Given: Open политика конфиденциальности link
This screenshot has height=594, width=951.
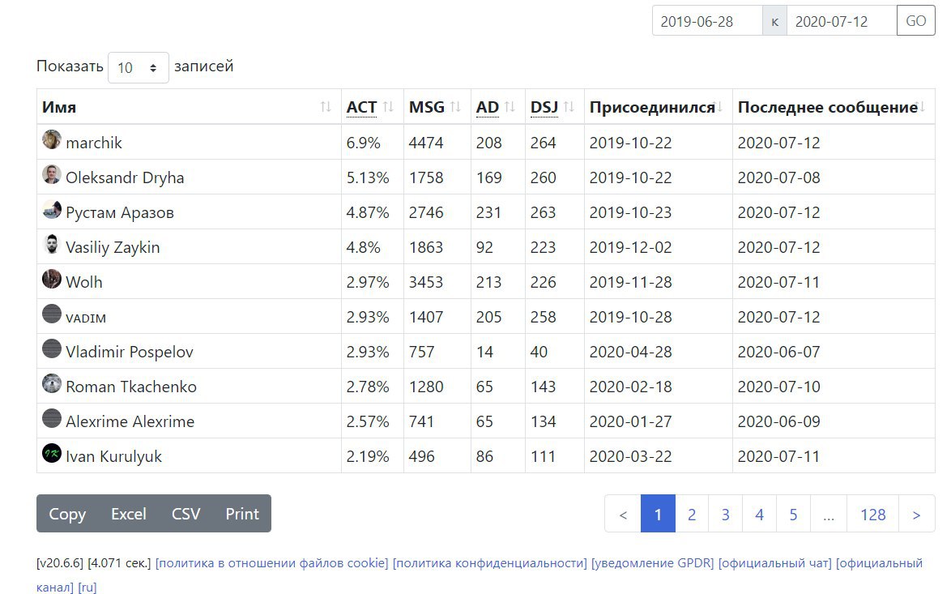Looking at the screenshot, I should [x=490, y=563].
